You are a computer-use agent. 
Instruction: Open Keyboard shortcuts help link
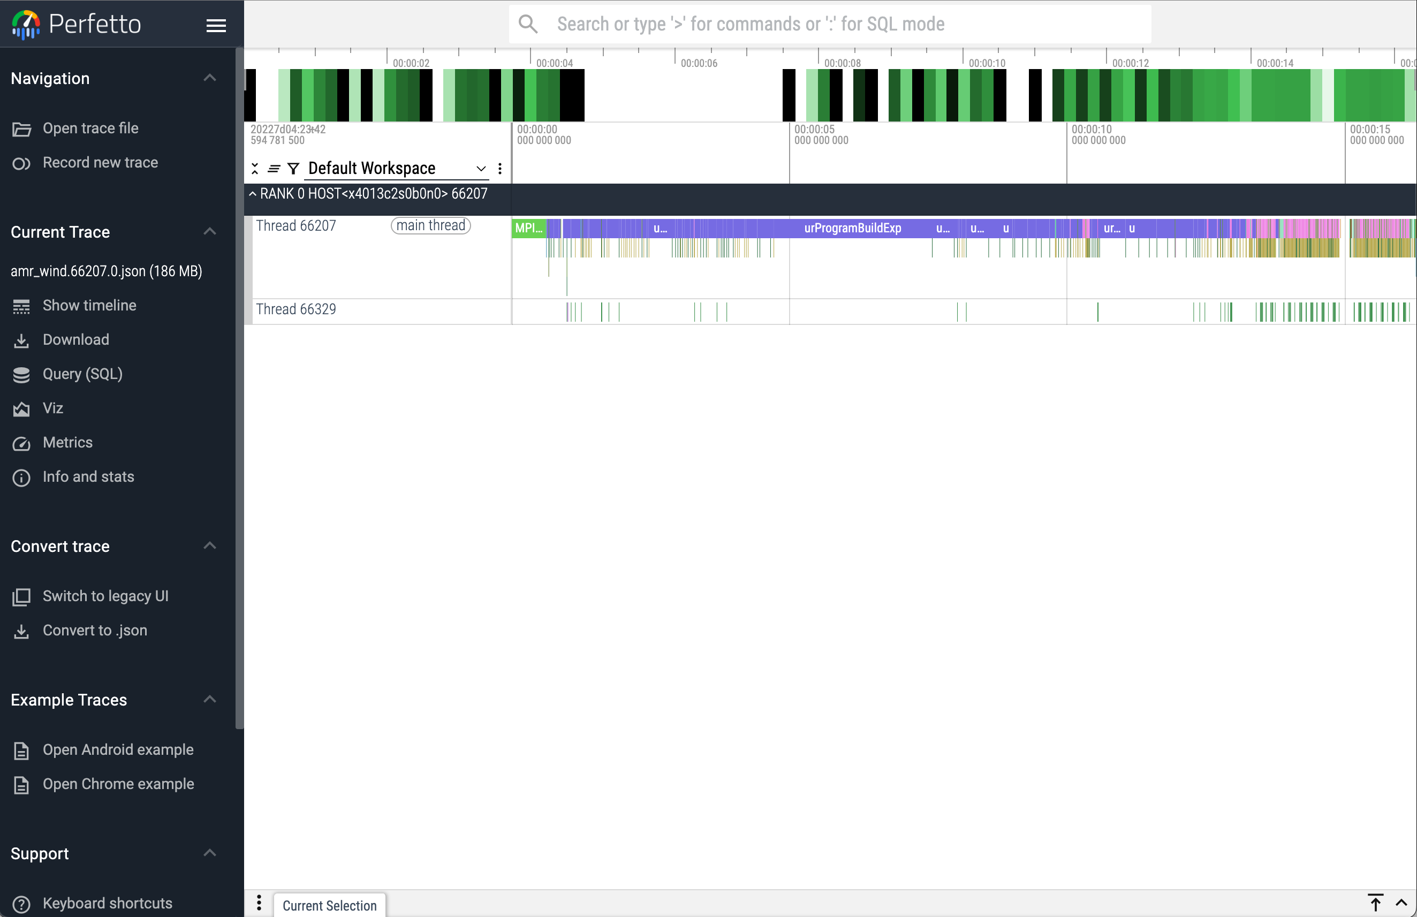(x=107, y=904)
